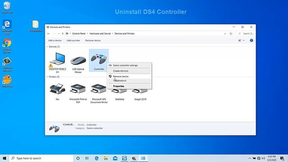Collapse the Printers (5) group
Screen dimensions: 288x162
point(47,77)
